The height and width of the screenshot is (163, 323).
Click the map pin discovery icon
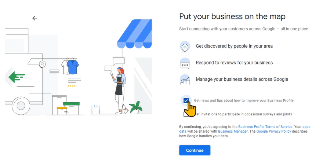tap(185, 47)
